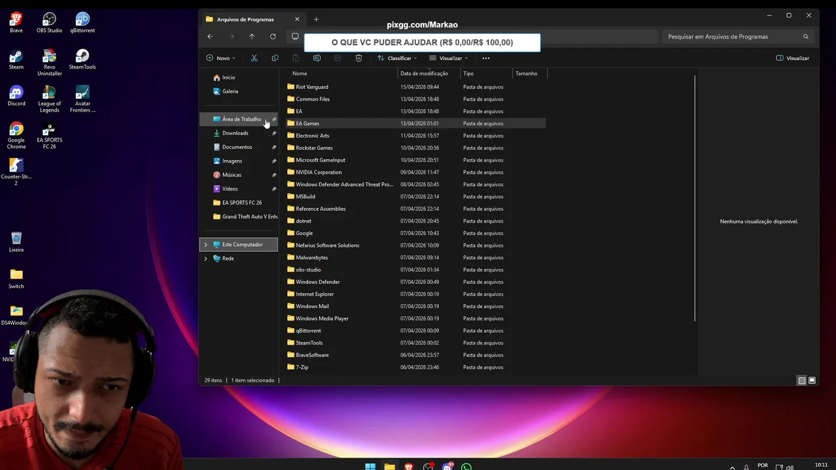The image size is (836, 470).
Task: Open the Novo dropdown
Action: 221,58
